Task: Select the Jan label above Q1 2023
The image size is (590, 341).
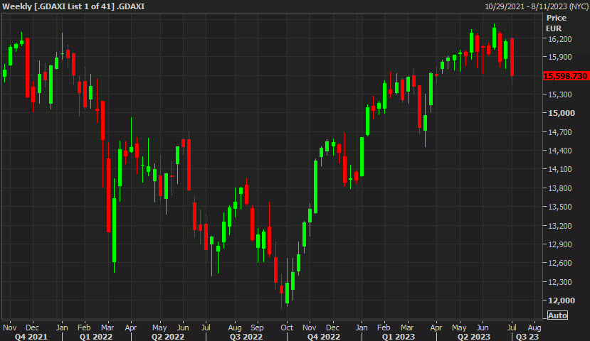Action: pyautogui.click(x=362, y=328)
